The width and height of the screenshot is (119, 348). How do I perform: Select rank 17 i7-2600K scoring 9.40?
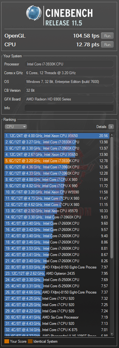(x=57, y=236)
